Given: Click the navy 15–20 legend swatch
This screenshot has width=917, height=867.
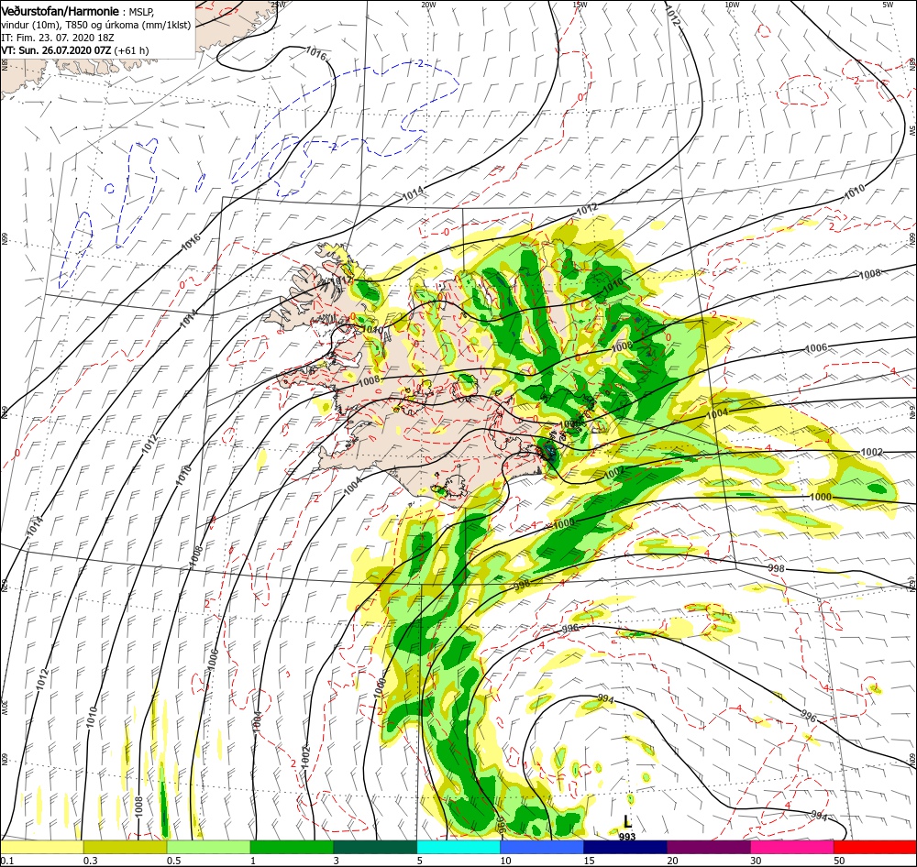Looking at the screenshot, I should (625, 847).
